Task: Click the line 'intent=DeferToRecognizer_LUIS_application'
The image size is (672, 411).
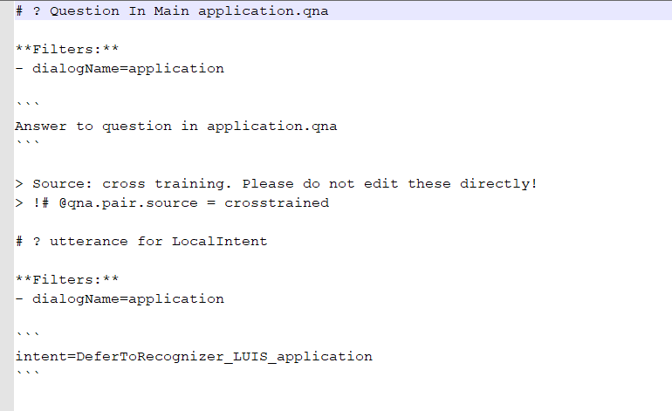Action: point(194,357)
